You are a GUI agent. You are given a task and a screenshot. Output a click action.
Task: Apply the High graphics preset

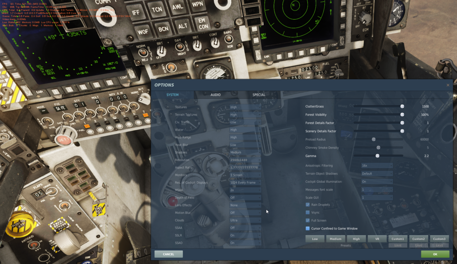pyautogui.click(x=356, y=238)
